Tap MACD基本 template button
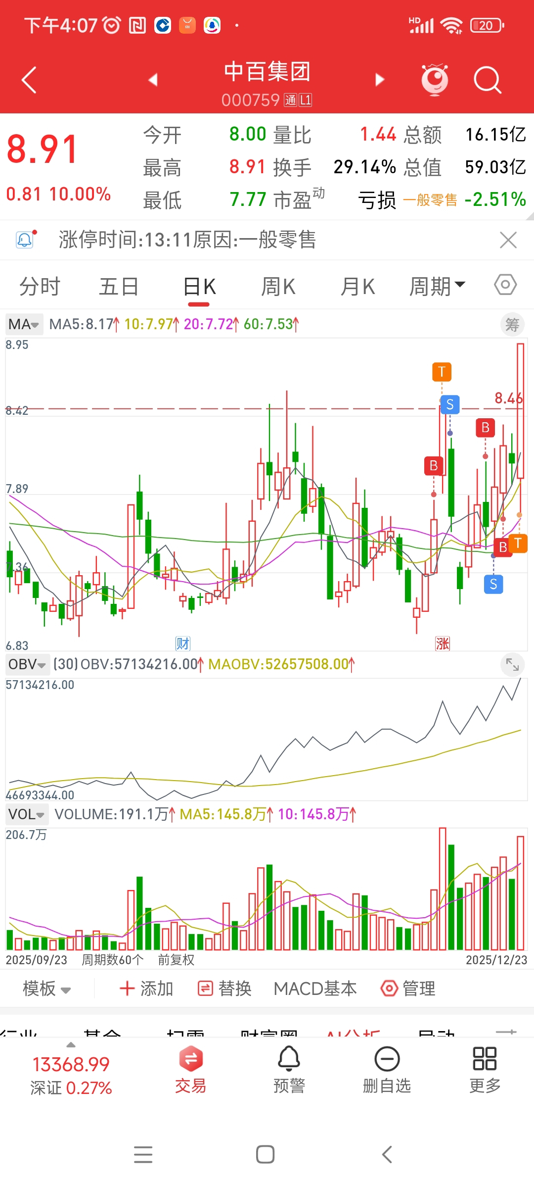The width and height of the screenshot is (534, 1188). tap(315, 989)
